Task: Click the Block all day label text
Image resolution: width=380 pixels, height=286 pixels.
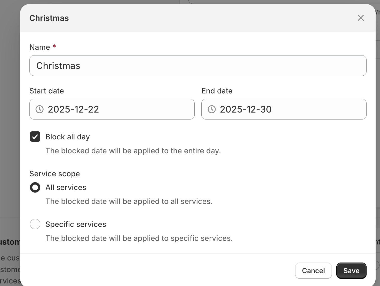Action: tap(68, 137)
